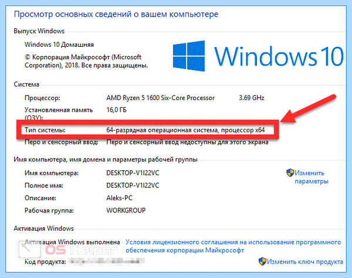Open Изменить ключ продукта link

click(x=305, y=262)
